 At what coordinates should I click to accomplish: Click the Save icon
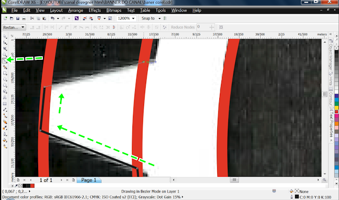pyautogui.click(x=17, y=19)
